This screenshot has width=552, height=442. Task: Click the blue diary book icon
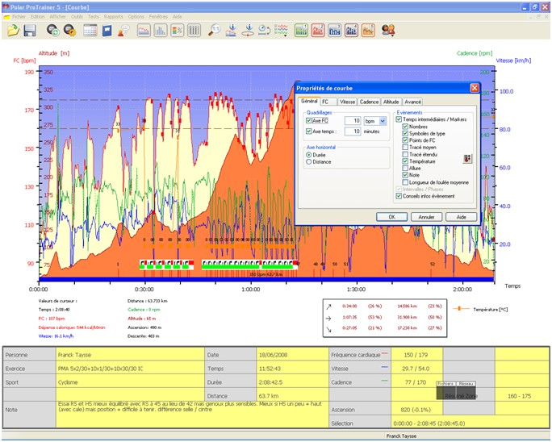[107, 31]
